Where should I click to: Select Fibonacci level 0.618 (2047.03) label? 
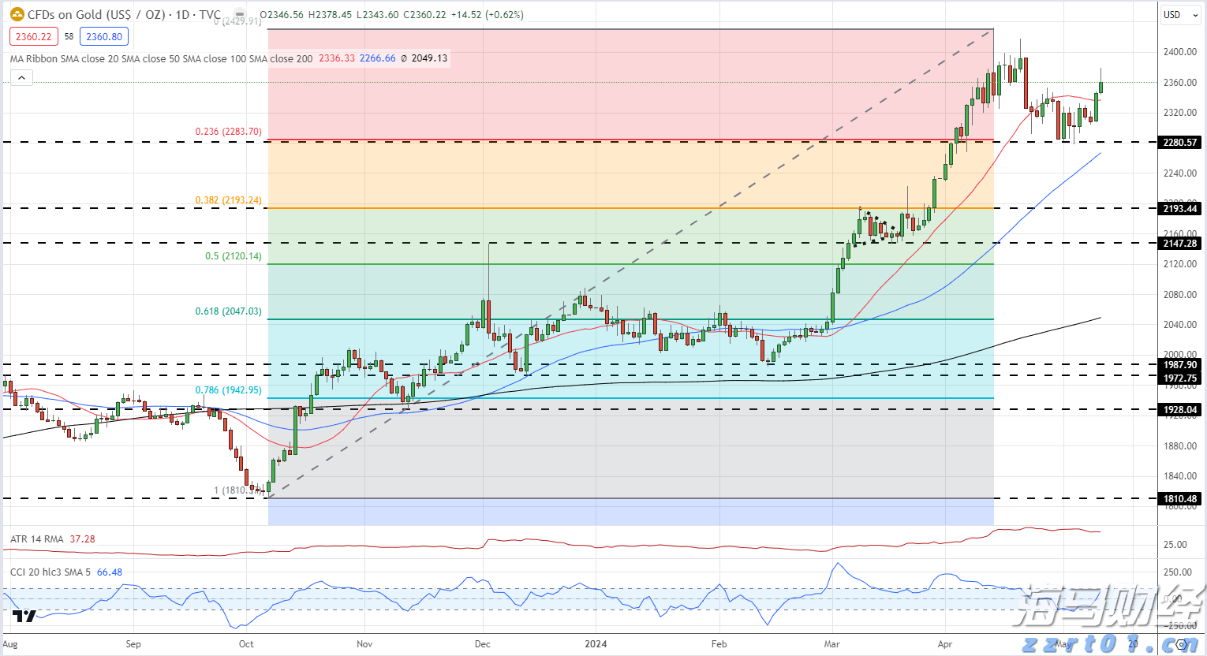coord(229,311)
